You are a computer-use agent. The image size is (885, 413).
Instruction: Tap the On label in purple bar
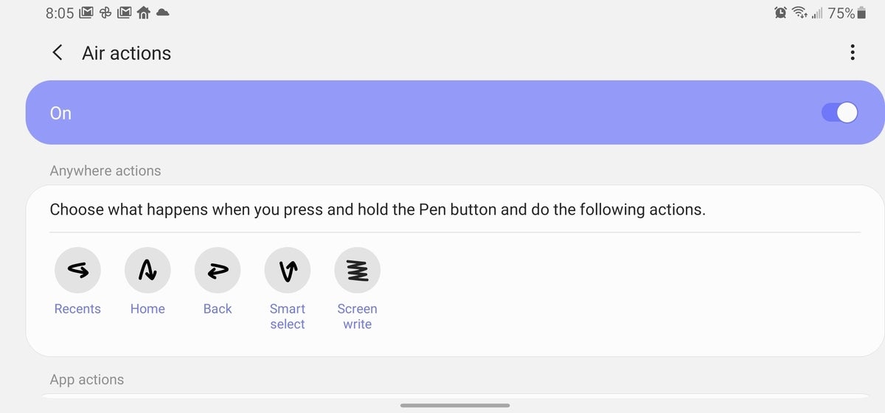click(x=60, y=113)
